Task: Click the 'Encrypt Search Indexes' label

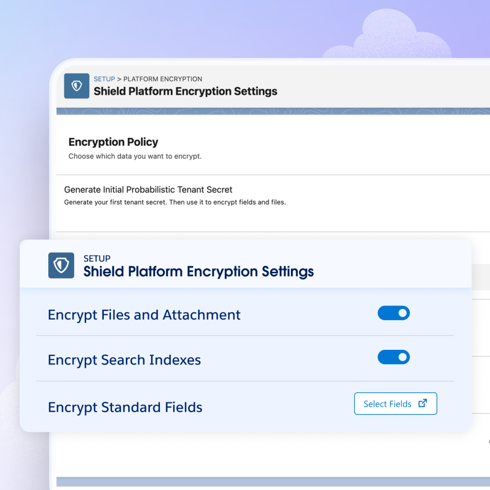Action: (124, 360)
